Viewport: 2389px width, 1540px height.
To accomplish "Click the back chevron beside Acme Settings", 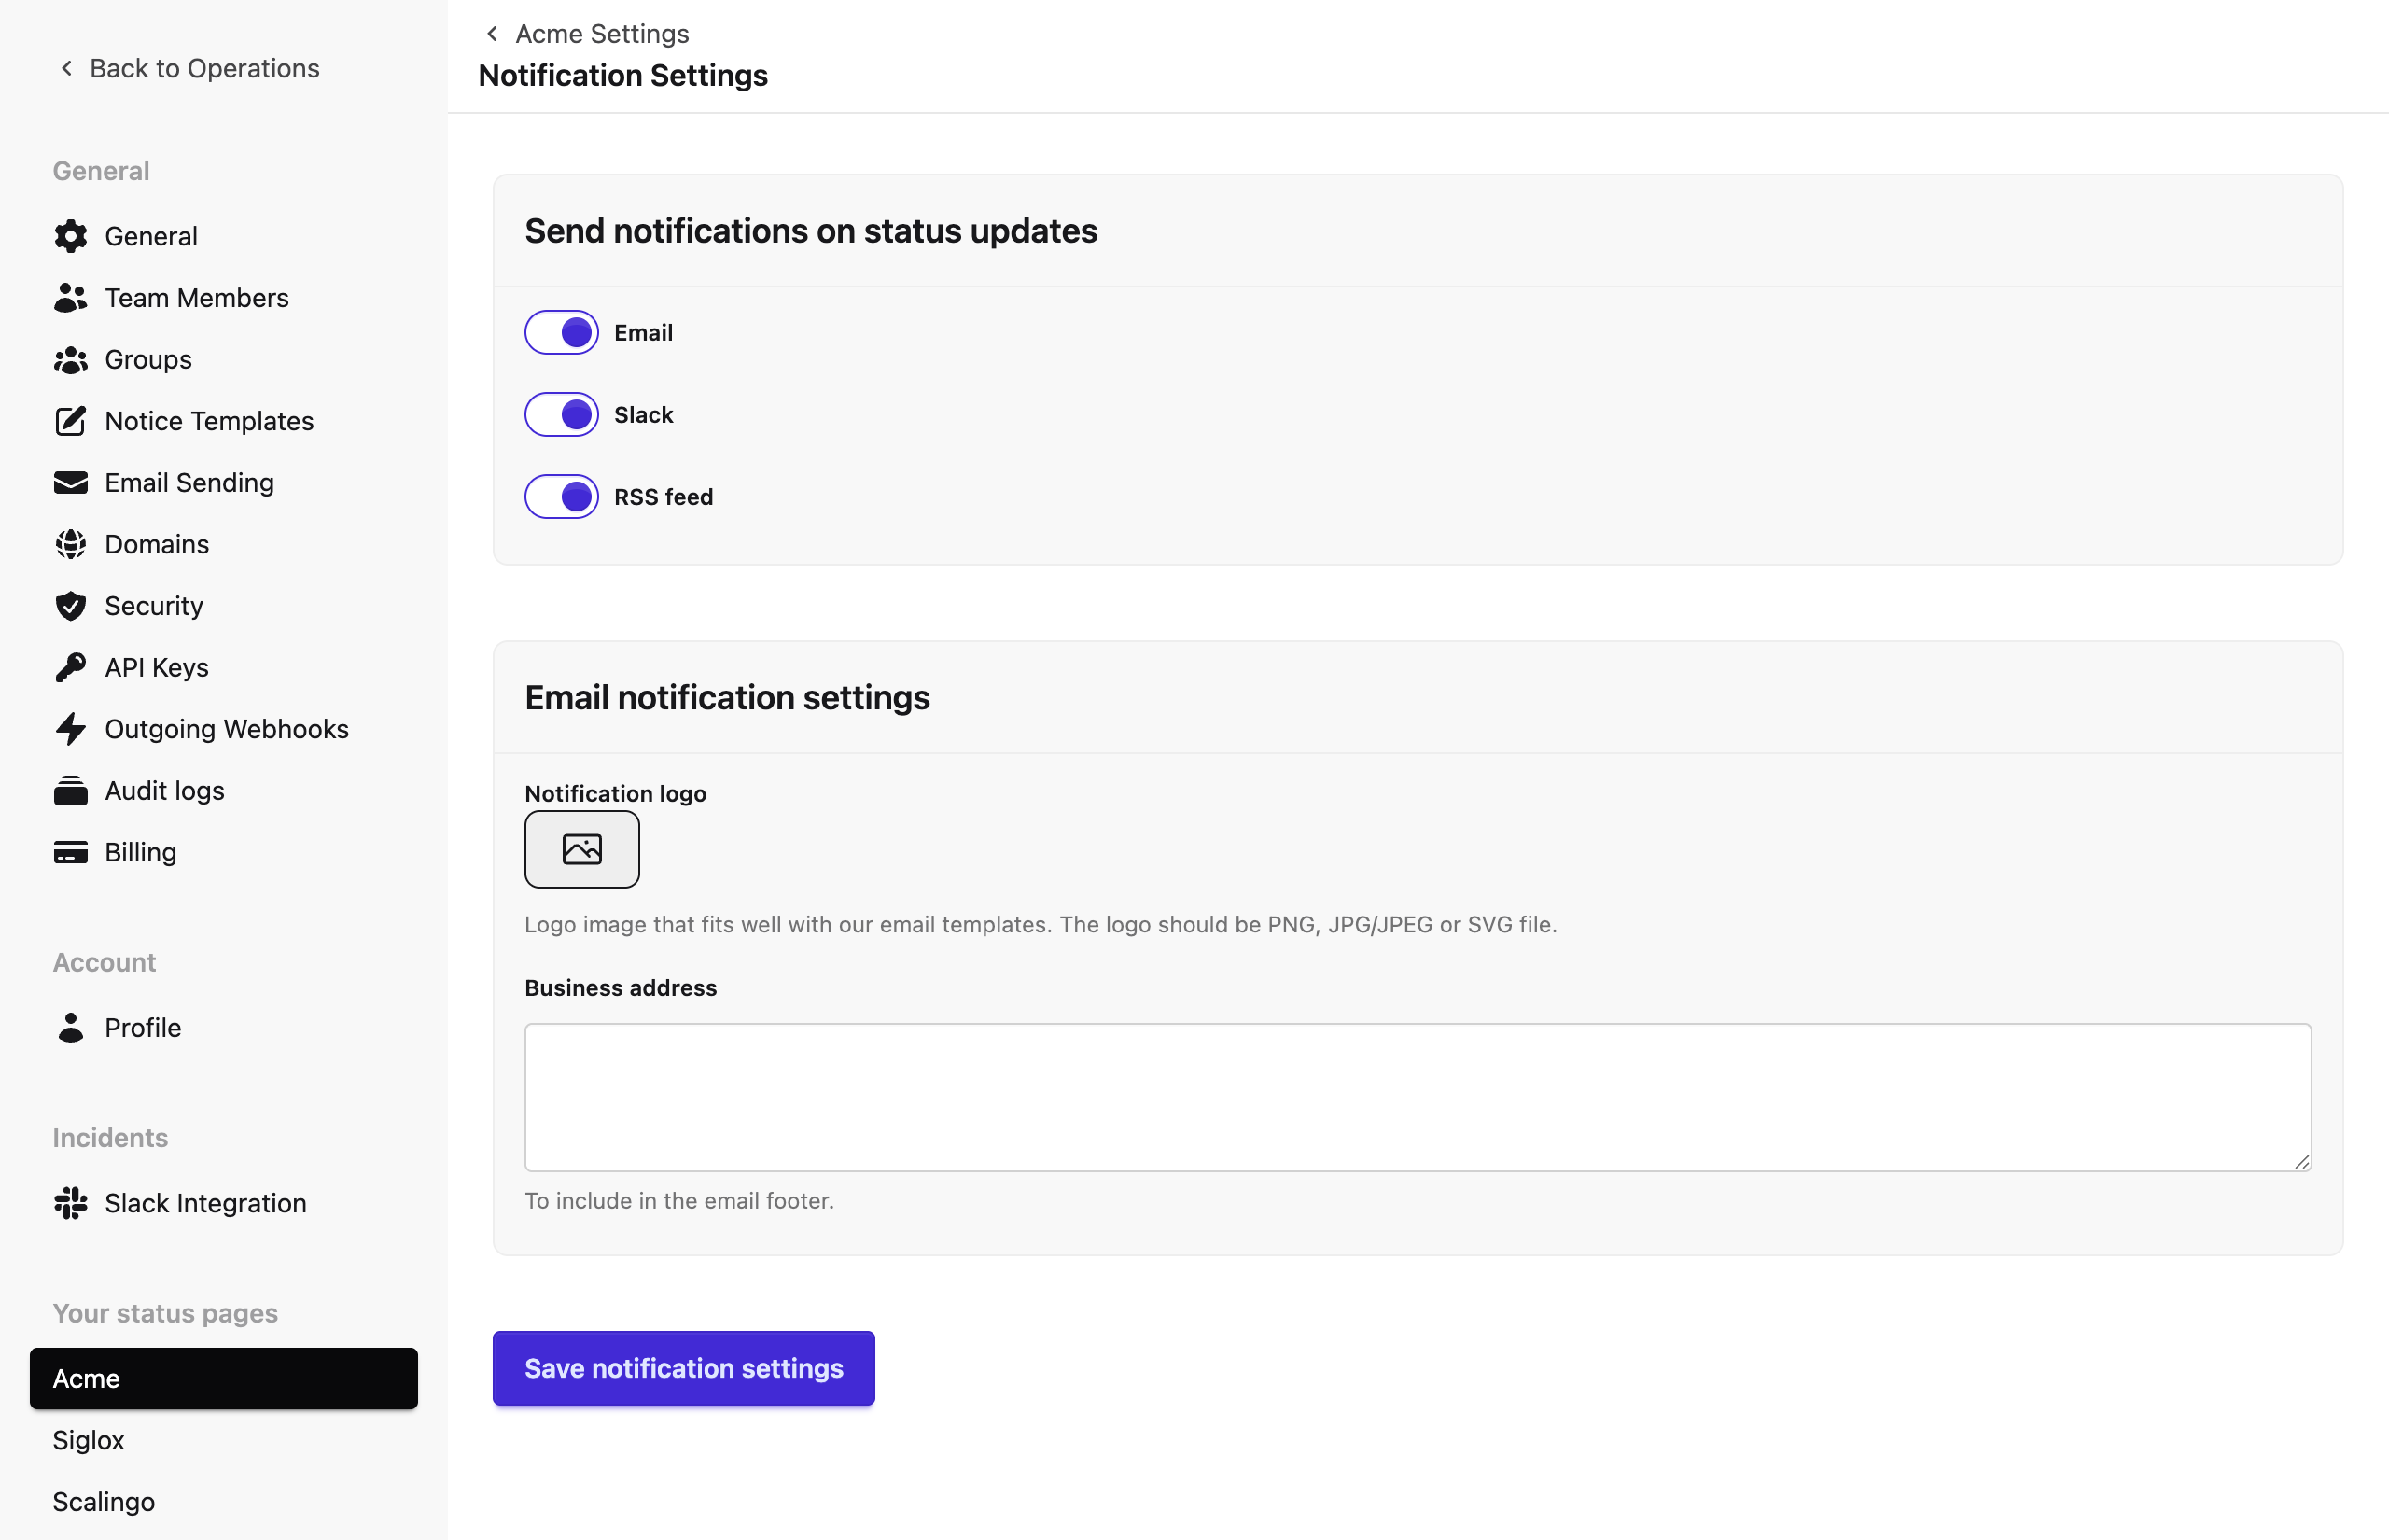I will 492,34.
